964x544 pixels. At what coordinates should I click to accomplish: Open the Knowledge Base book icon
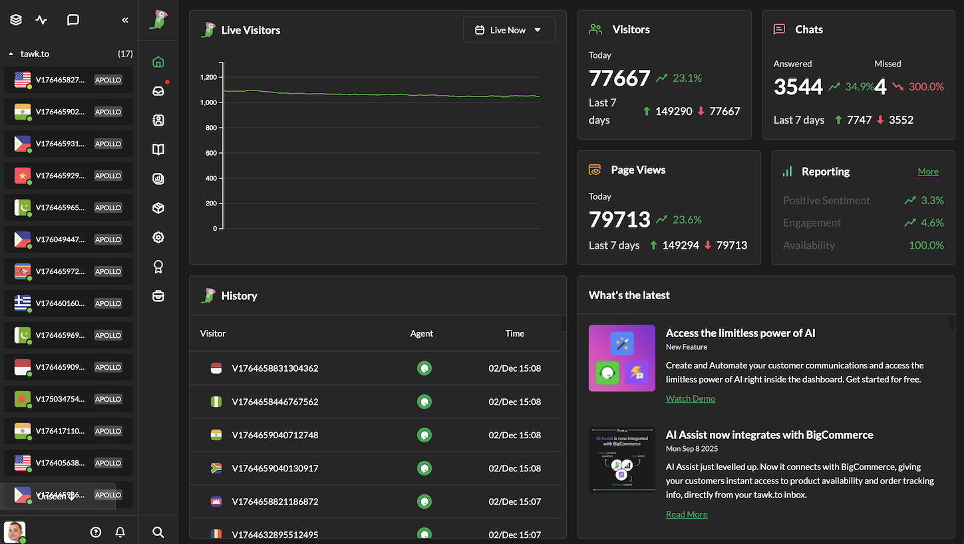point(158,149)
